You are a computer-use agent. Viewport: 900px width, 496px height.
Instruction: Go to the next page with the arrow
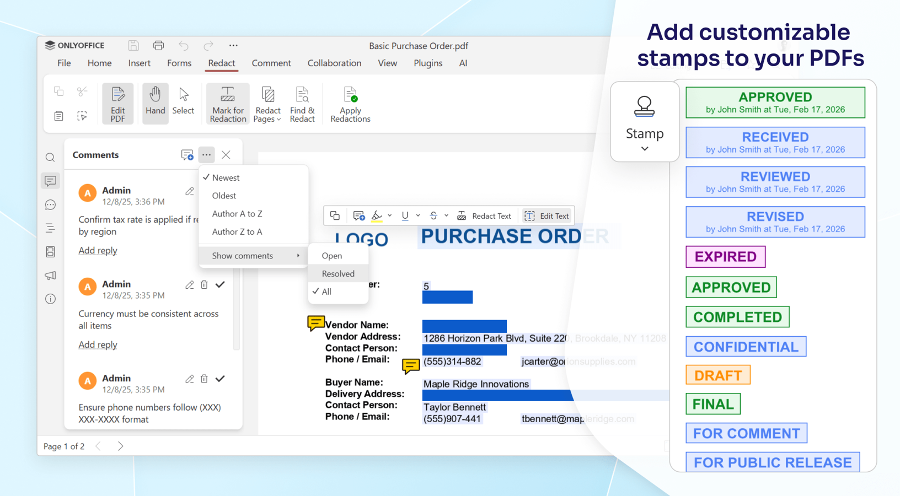121,446
